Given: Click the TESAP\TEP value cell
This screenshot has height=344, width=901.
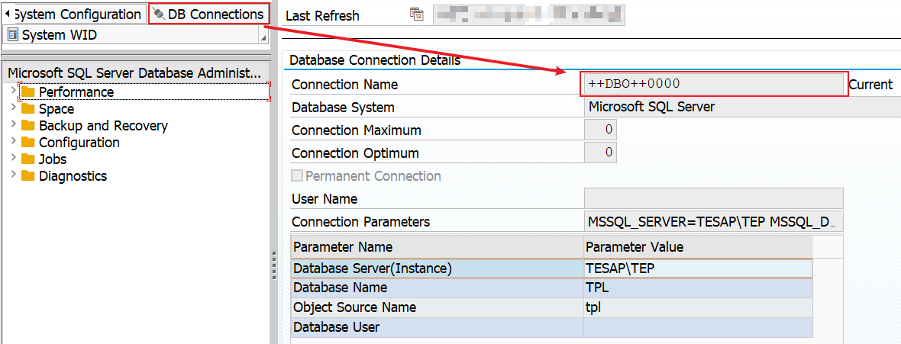Looking at the screenshot, I should click(x=698, y=268).
